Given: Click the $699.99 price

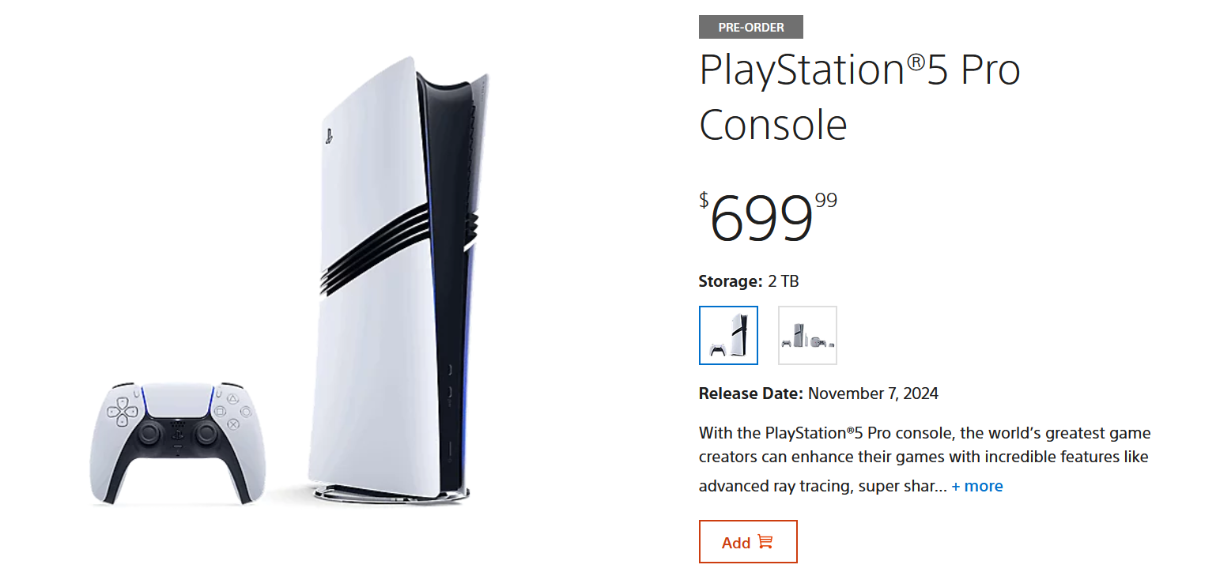Looking at the screenshot, I should click(767, 217).
